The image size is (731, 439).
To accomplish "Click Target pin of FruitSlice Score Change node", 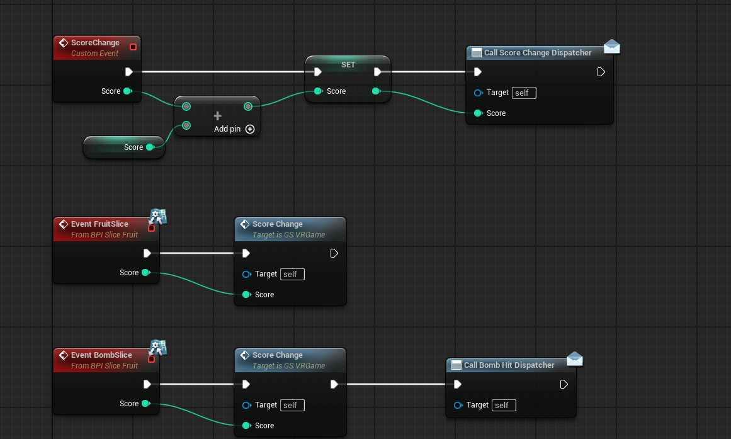I will tap(246, 275).
